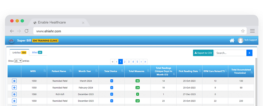Sort table by Patient Name column
The height and width of the screenshot is (106, 263).
pyautogui.click(x=60, y=71)
